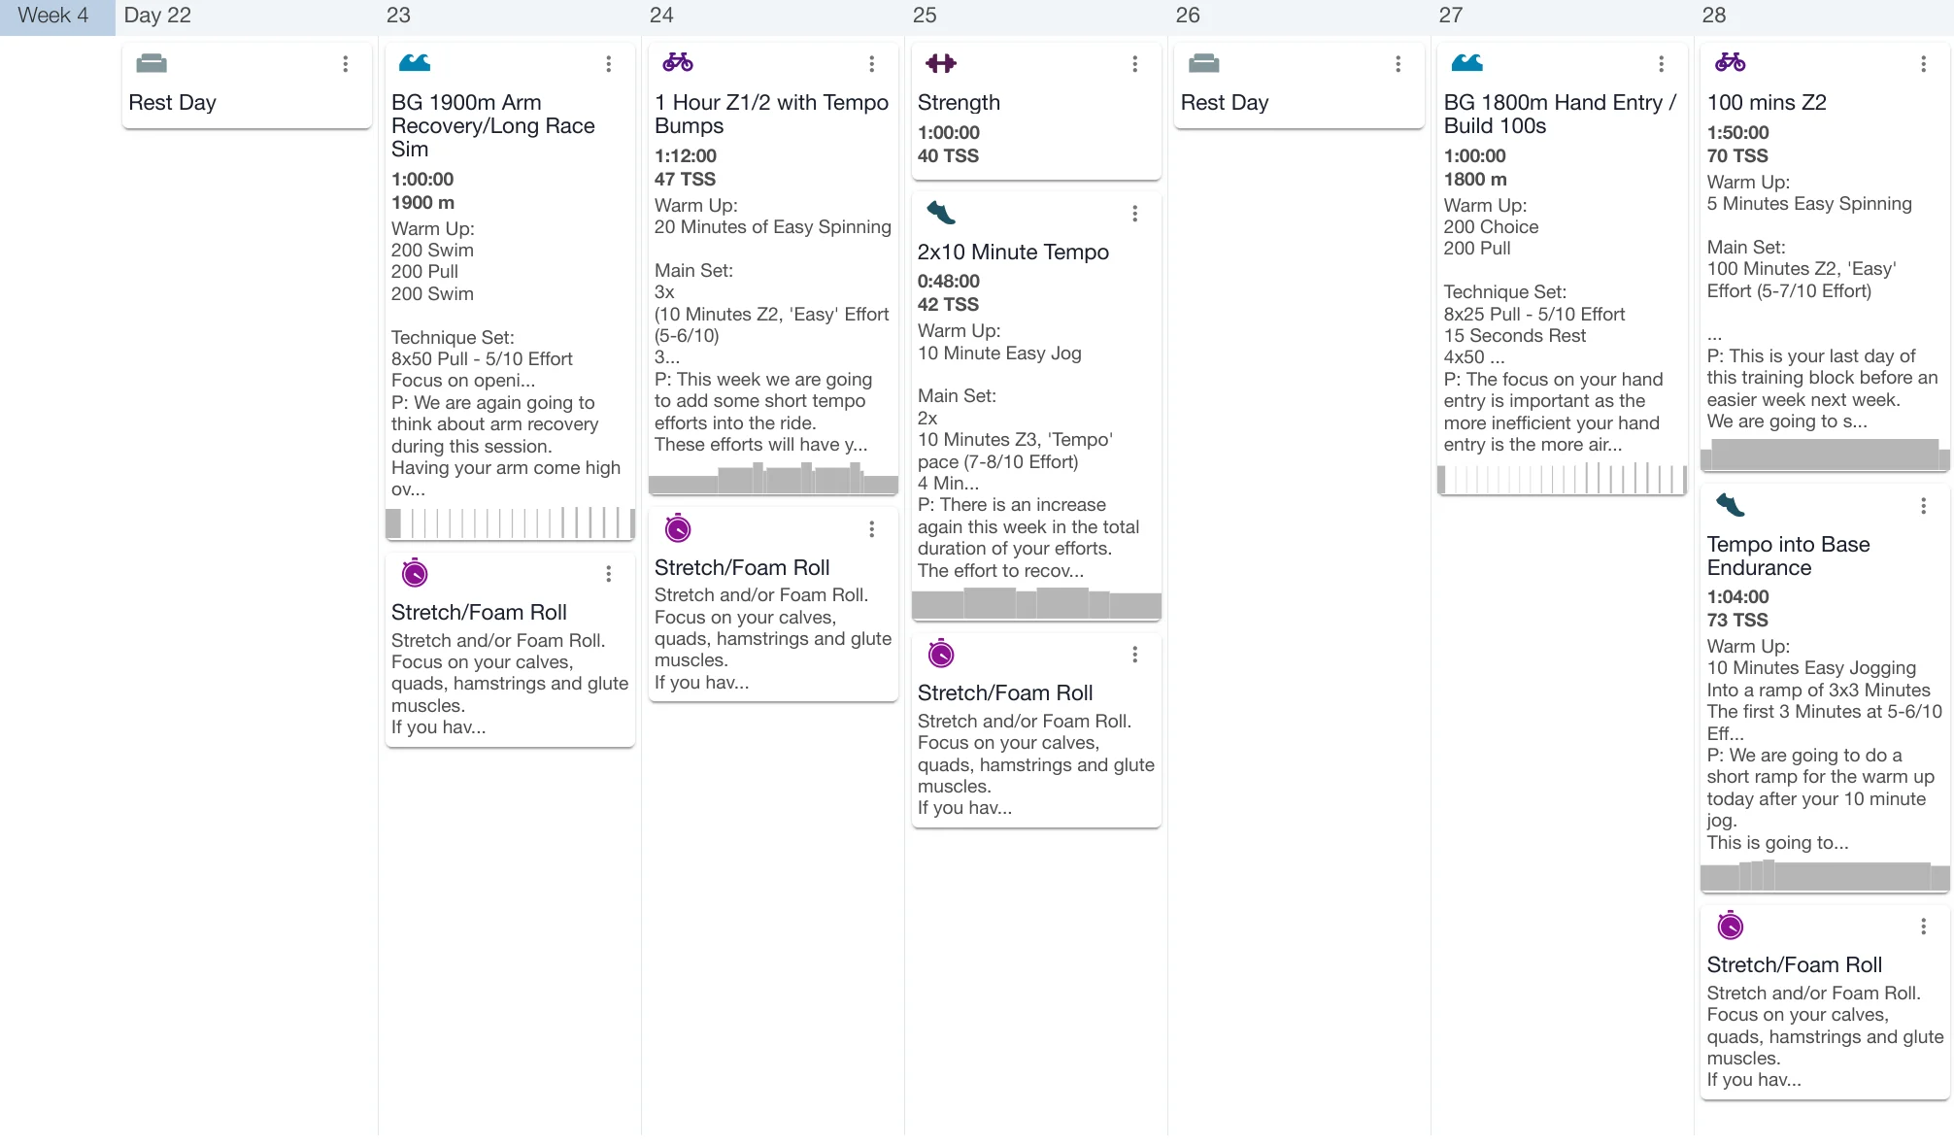
Task: Open kebab menu for 100 mins Z2 workout
Action: [x=1923, y=64]
